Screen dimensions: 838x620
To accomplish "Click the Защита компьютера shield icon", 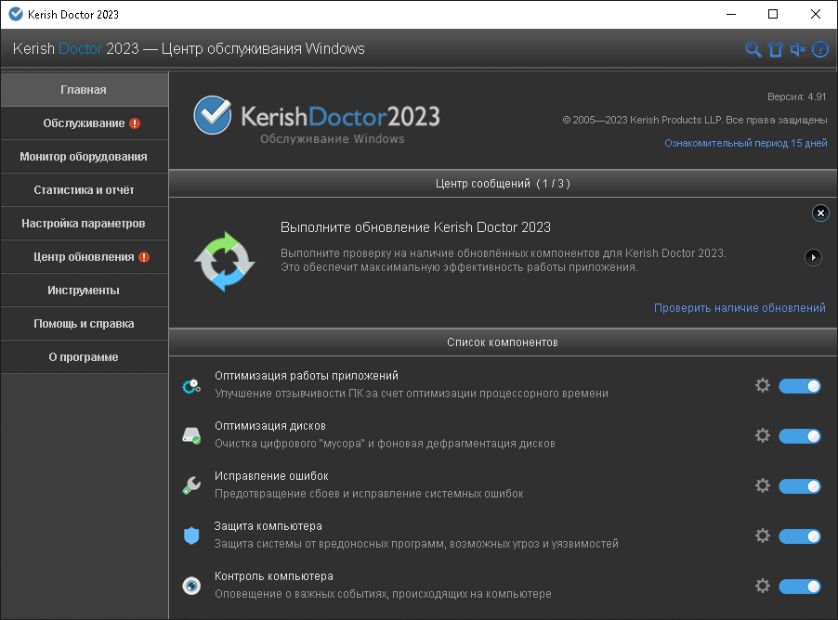I will (x=191, y=536).
